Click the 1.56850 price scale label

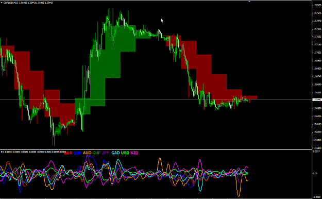317,69
